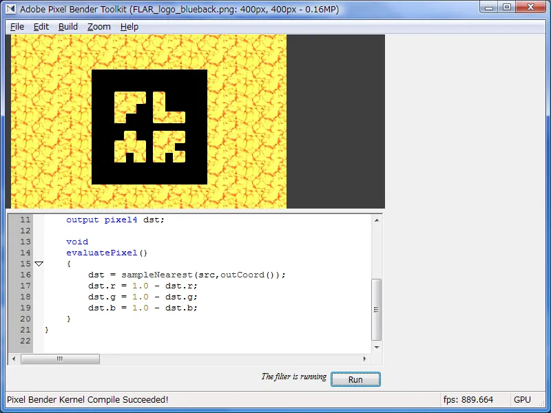Viewport: 551px width, 413px height.
Task: Click the 'The filter is running' status text
Action: (294, 377)
